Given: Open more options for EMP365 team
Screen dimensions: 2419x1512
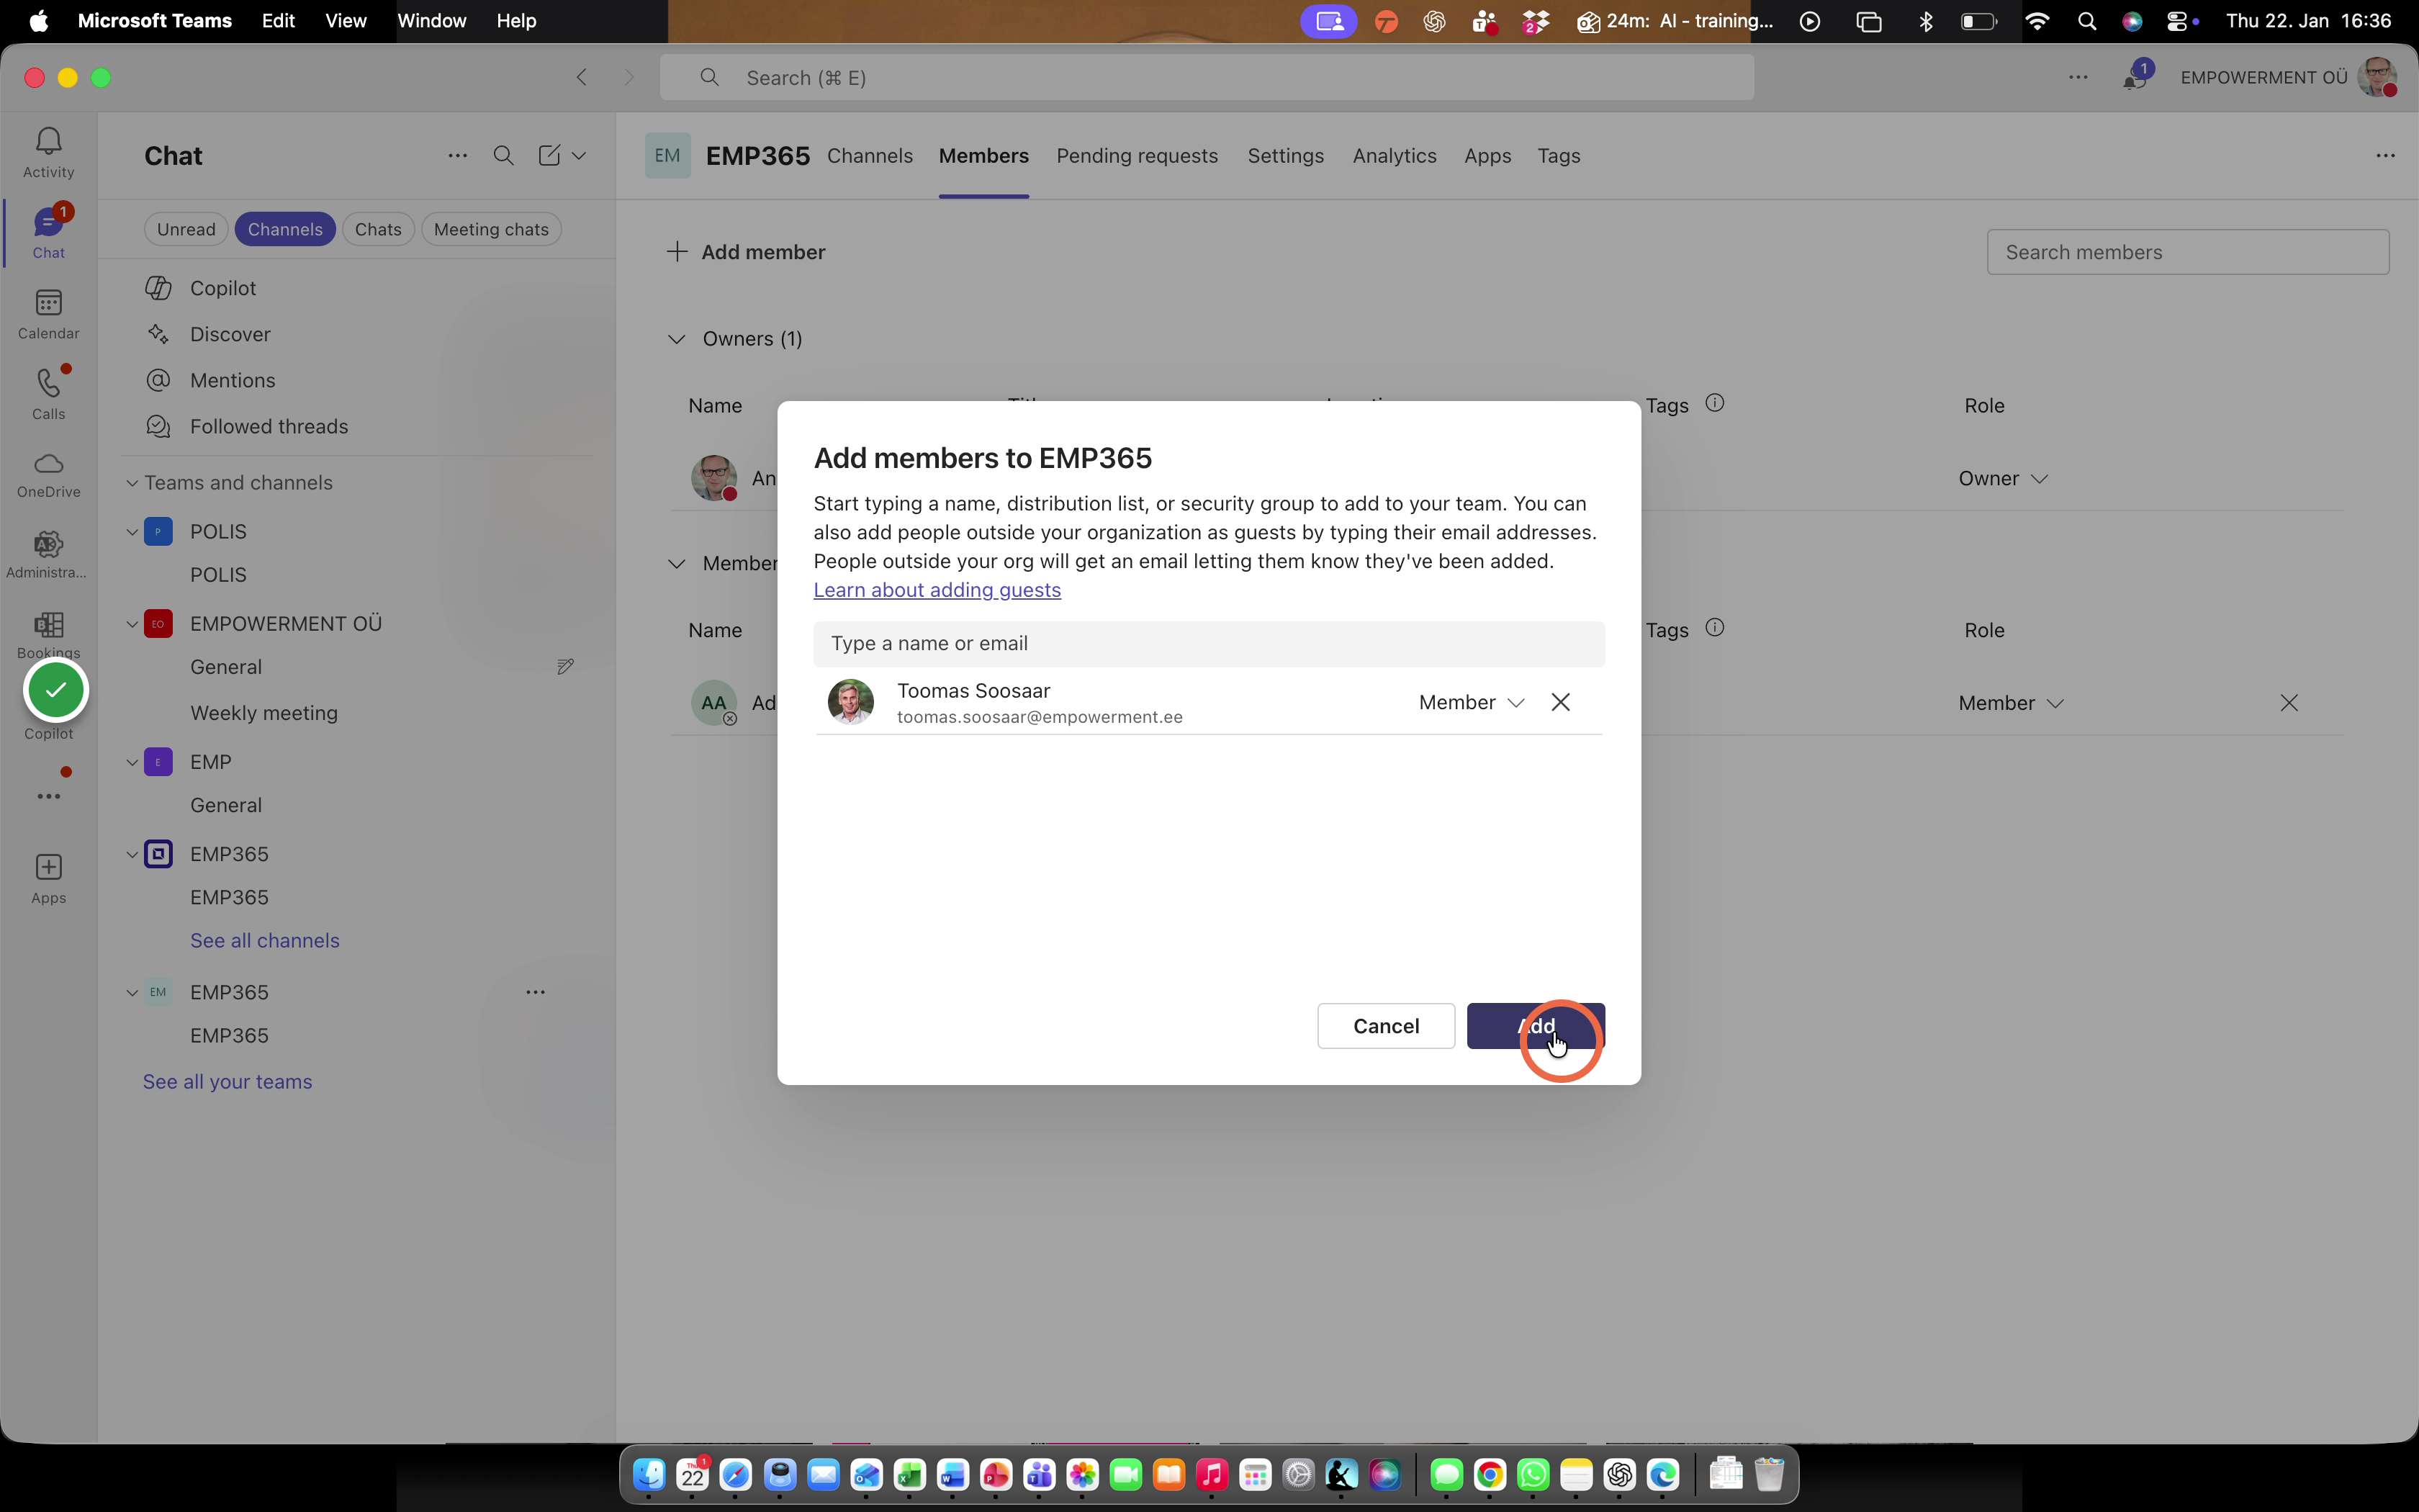Looking at the screenshot, I should [x=536, y=992].
